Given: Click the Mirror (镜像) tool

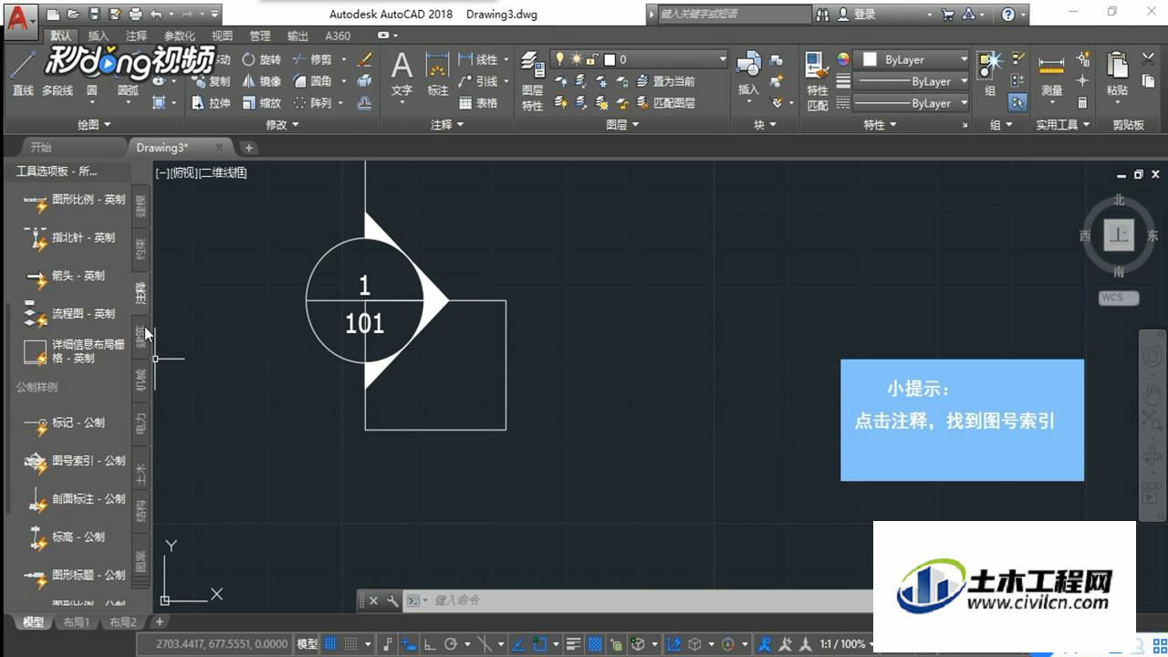Looking at the screenshot, I should click(x=261, y=81).
